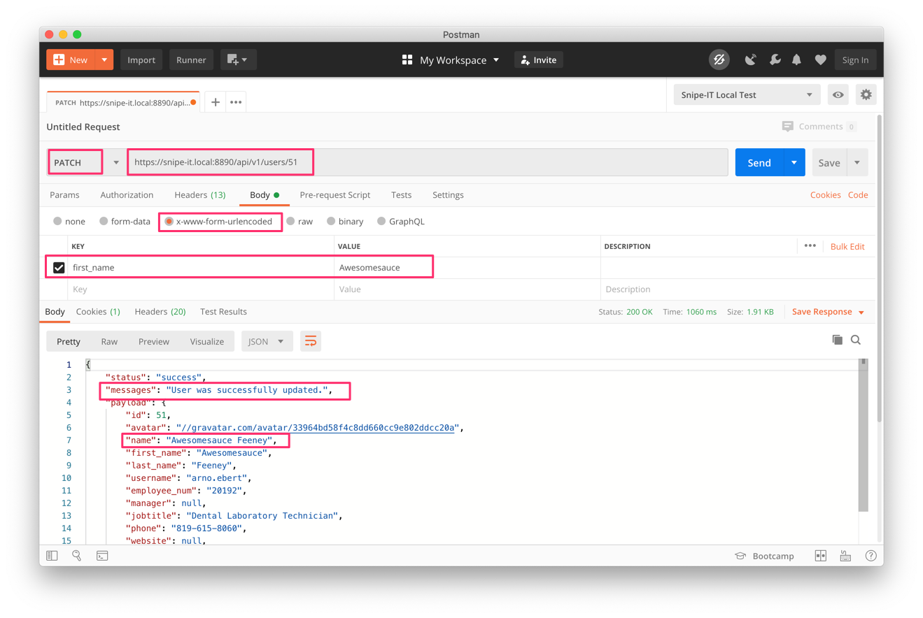923x618 pixels.
Task: Open the Save Response dropdown
Action: pyautogui.click(x=828, y=312)
